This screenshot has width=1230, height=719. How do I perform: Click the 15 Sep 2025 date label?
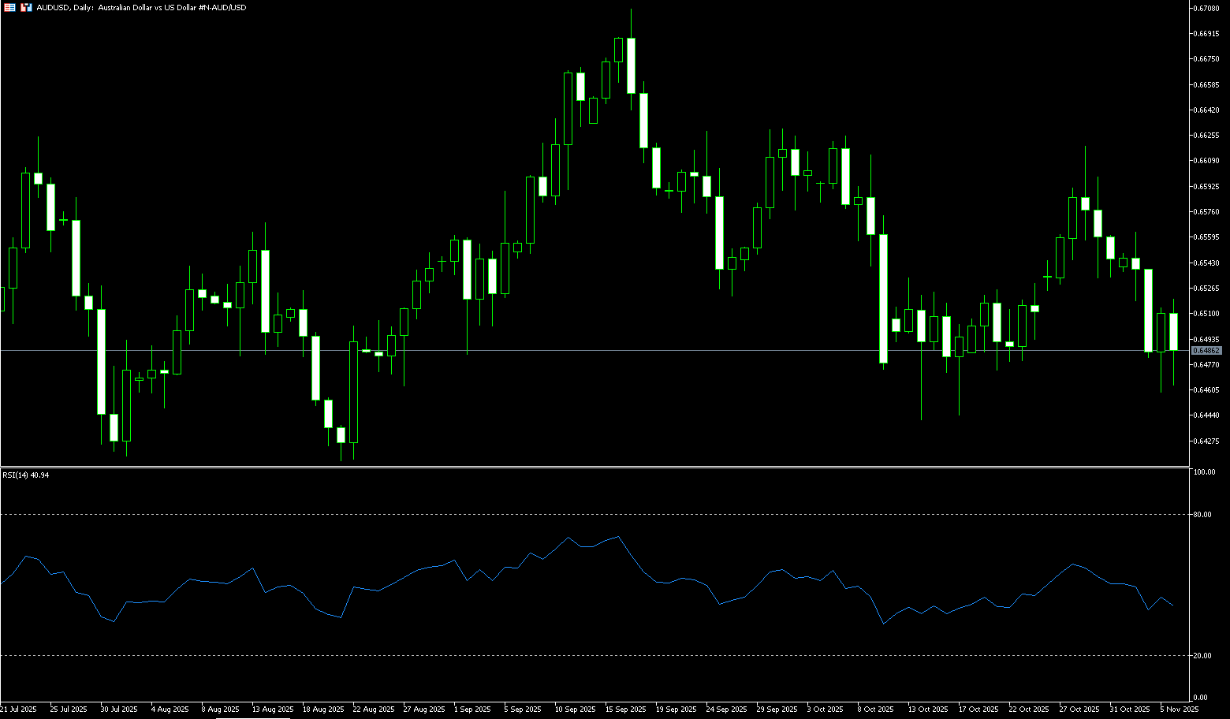625,710
